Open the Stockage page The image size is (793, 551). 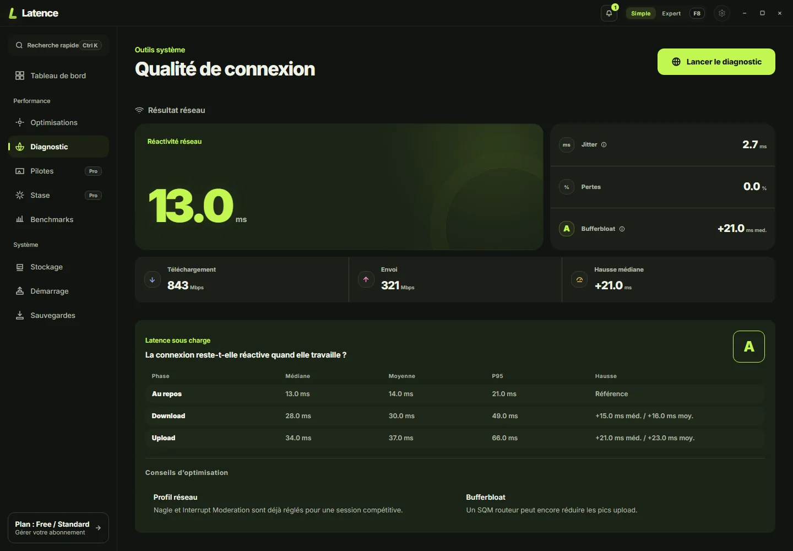coord(58,267)
